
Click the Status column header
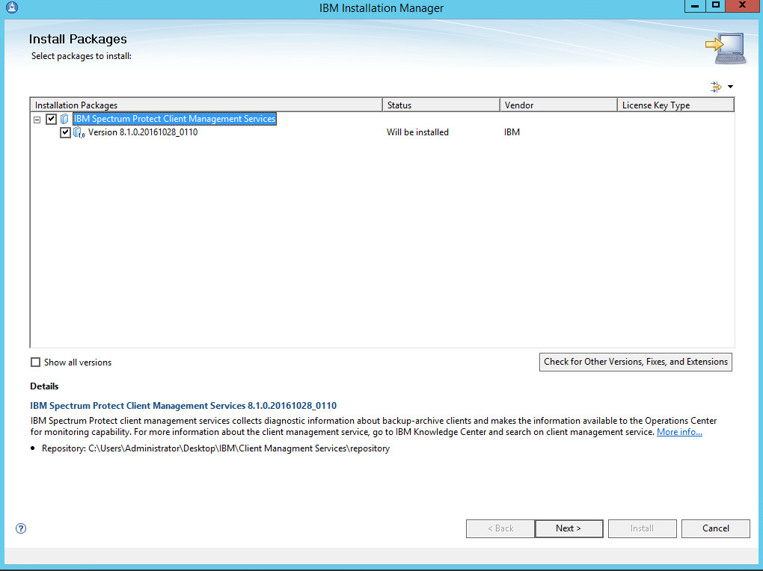pyautogui.click(x=441, y=105)
